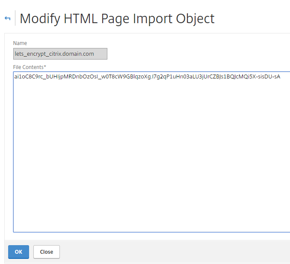Image resolution: width=290 pixels, height=264 pixels.
Task: Click the required asterisk after File Contents
Action: 45,66
